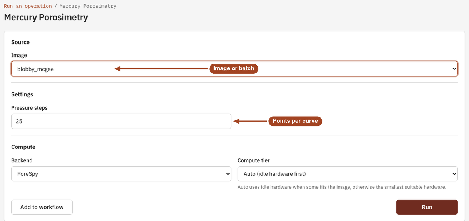Click the Mercury Porosimetry page heading
Screen dimensions: 469x221
[x=46, y=17]
